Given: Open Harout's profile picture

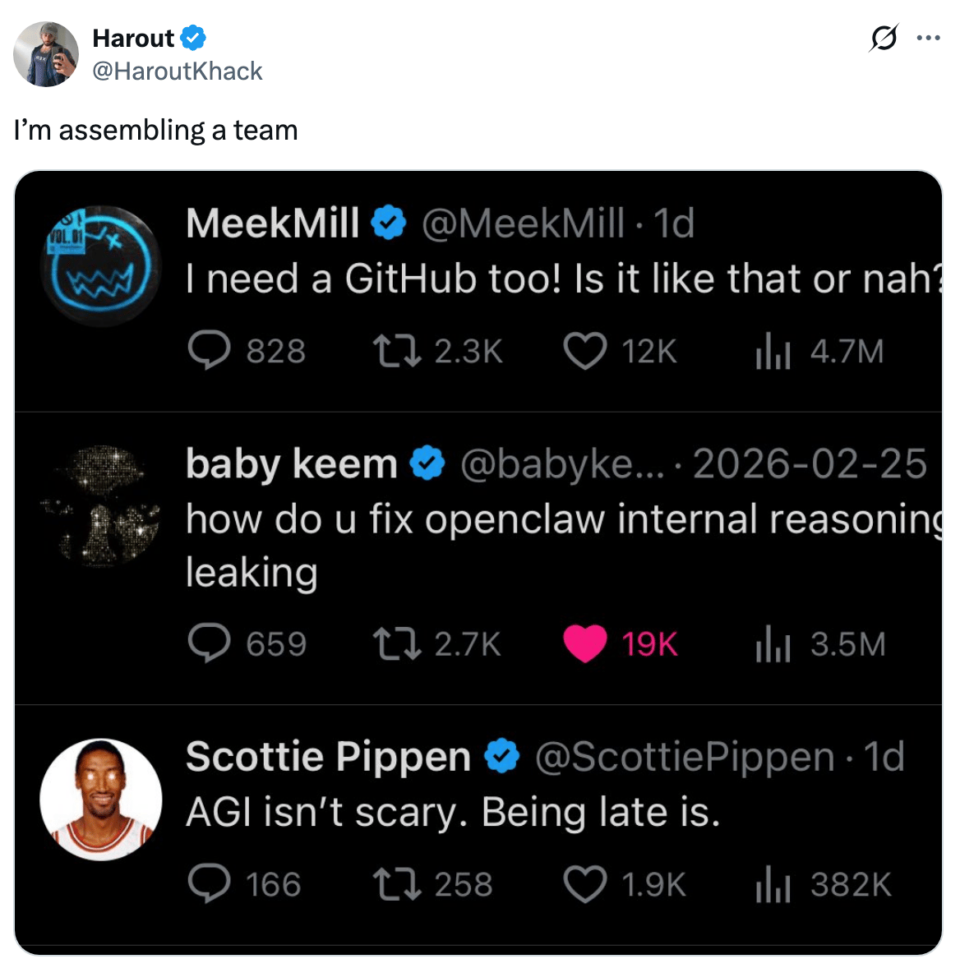Looking at the screenshot, I should click(46, 54).
